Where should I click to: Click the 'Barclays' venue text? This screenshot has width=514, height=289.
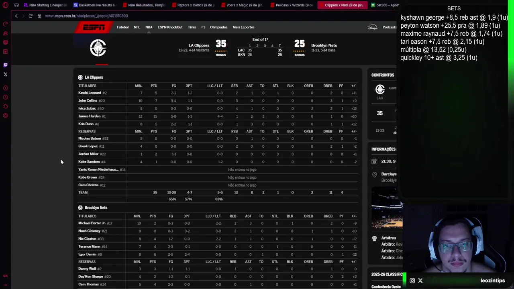tap(389, 174)
